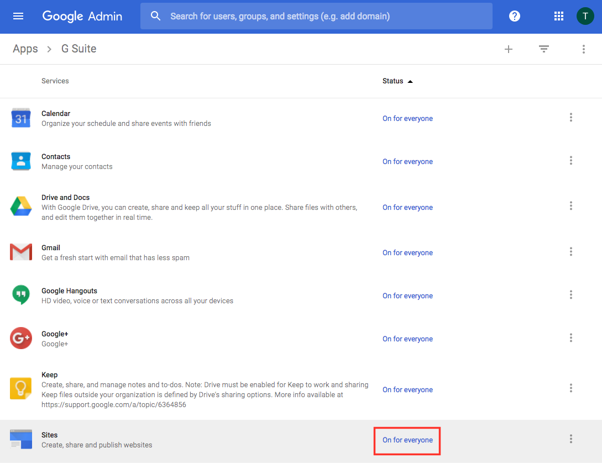Open the Google Hangouts service name

tap(69, 291)
